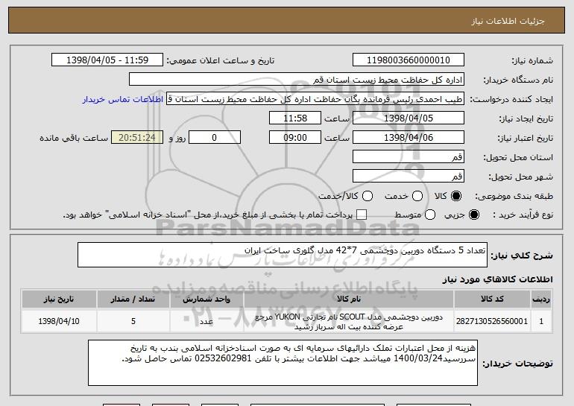Click the row number 1 cell
This screenshot has height=406, width=574.
point(541,321)
